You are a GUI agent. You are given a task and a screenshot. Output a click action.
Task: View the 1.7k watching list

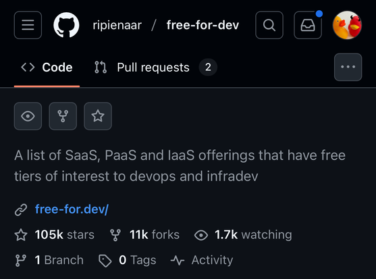click(243, 234)
